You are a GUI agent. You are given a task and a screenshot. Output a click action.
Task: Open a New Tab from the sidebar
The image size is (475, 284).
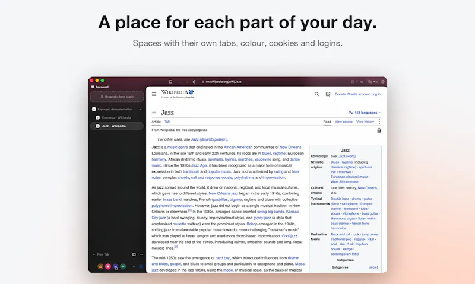point(101,254)
